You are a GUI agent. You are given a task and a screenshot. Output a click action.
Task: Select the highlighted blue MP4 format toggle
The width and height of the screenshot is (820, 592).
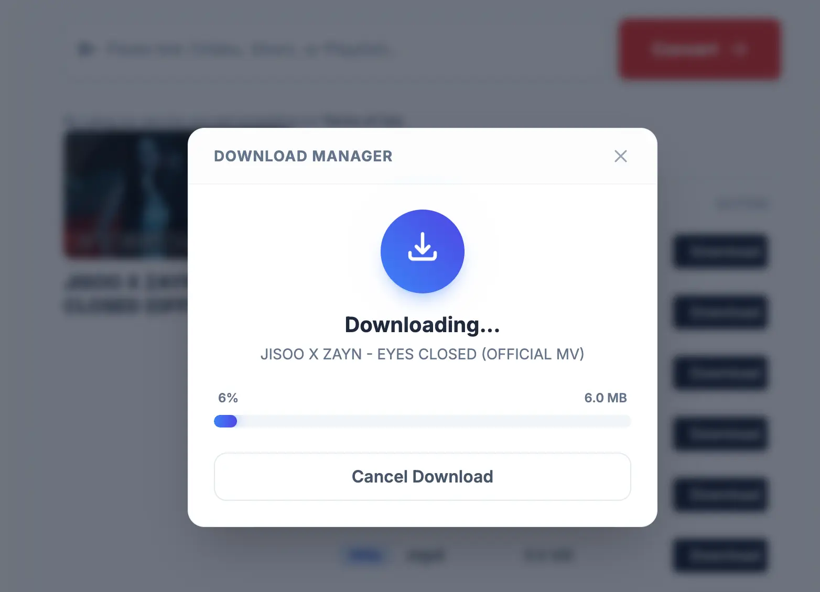pos(365,555)
